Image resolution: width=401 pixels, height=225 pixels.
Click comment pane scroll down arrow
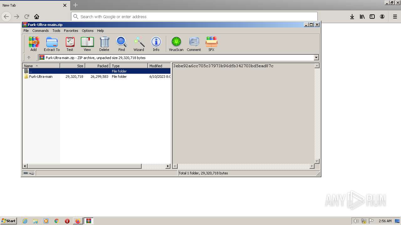[317, 161]
